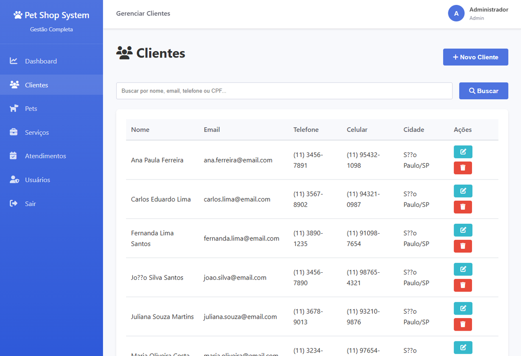Go to the Pets section
This screenshot has width=521, height=356.
click(x=52, y=109)
